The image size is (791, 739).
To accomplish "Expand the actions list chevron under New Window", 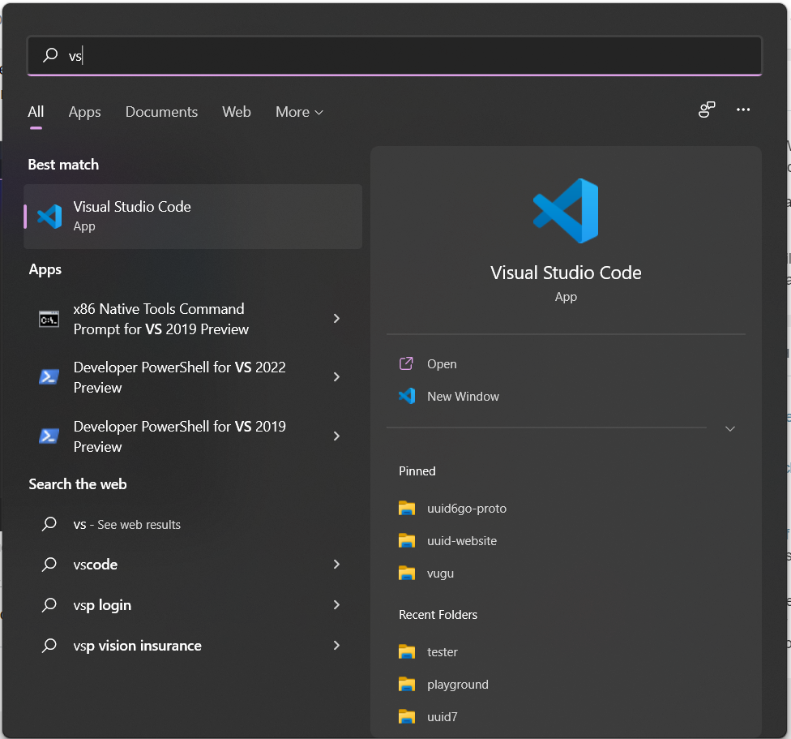I will tap(729, 428).
